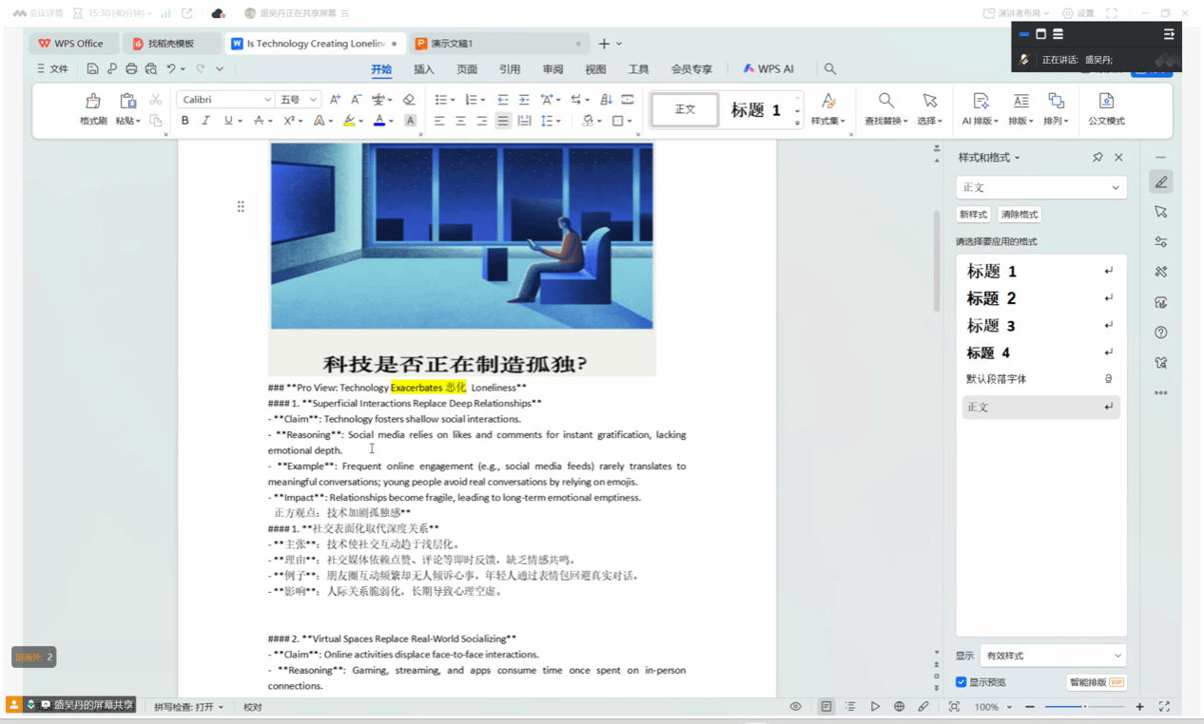This screenshot has width=1204, height=724.
Task: Click the 智能排版 button
Action: click(x=1097, y=682)
